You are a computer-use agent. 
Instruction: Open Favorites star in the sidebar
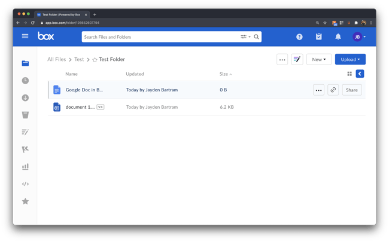25,201
